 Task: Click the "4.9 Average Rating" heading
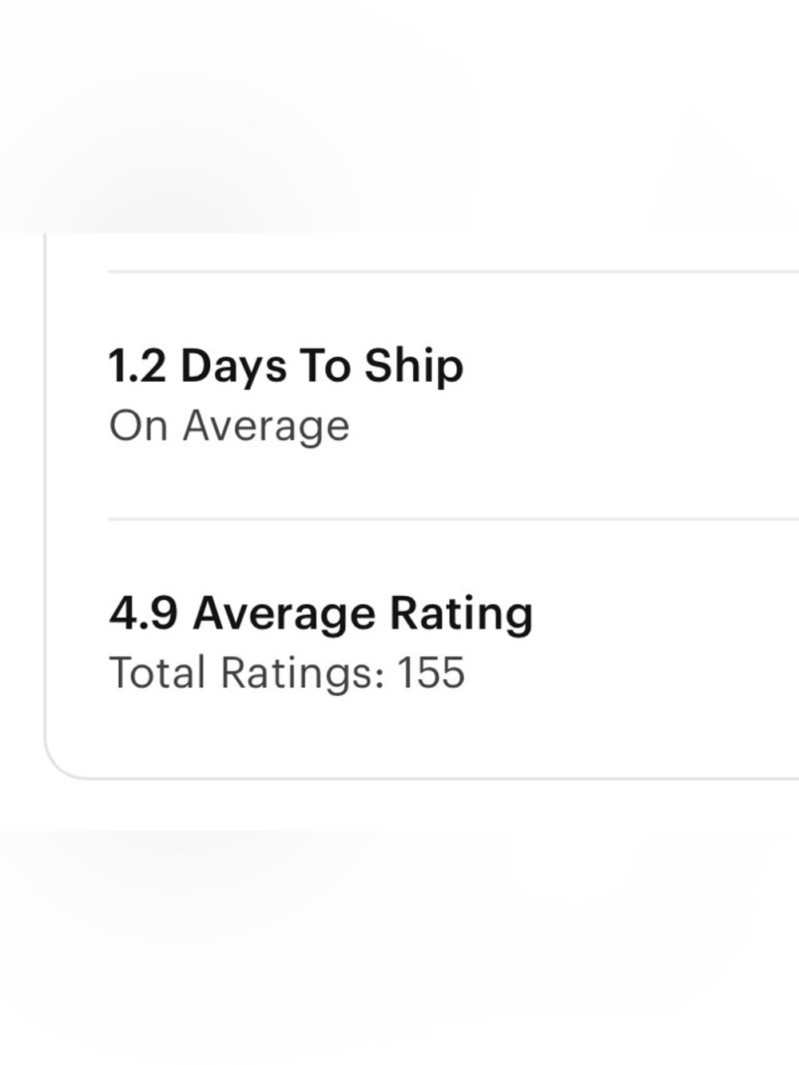click(x=321, y=614)
